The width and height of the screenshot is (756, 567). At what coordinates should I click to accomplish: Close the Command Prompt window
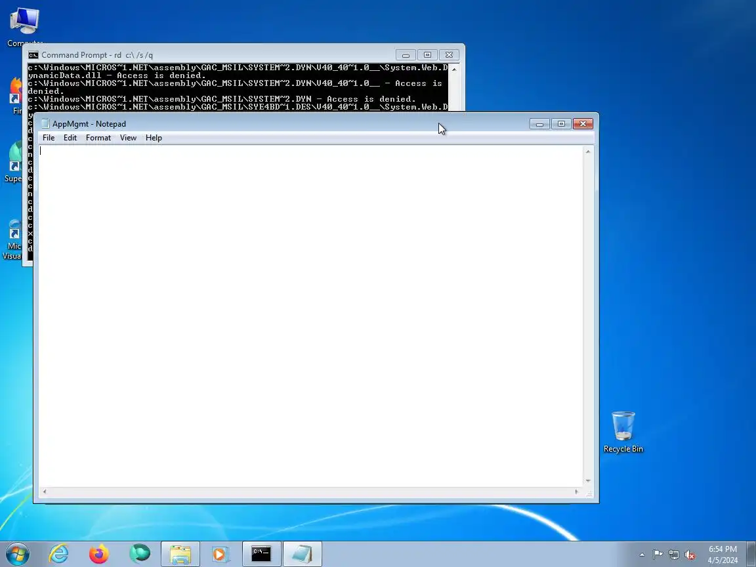(x=449, y=55)
